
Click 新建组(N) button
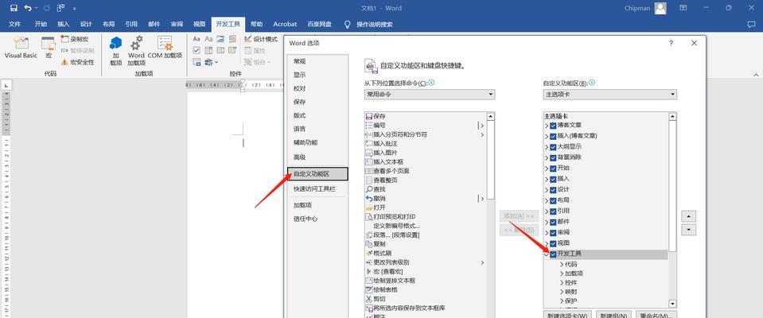coord(614,315)
